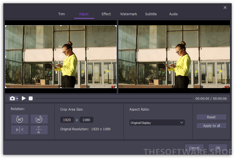This screenshot has height=158, width=235.
Task: Click Apply to all button
Action: pos(211,126)
